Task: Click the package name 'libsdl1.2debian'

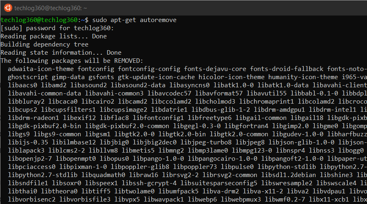Action: pos(289,175)
